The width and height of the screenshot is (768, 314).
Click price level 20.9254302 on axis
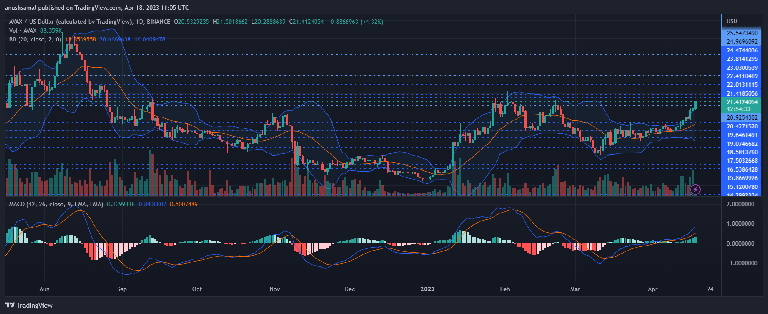[742, 117]
